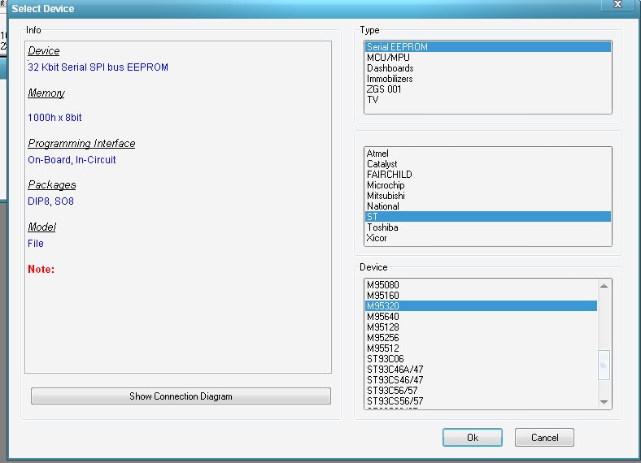Pick Atmel manufacturer
641x463 pixels.
tap(488, 154)
